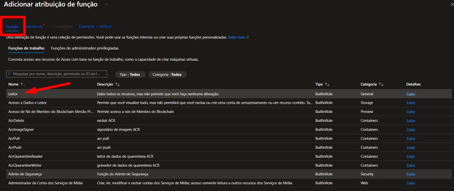Select the Funções de trabalho tab
This screenshot has height=191, width=454.
pos(26,48)
